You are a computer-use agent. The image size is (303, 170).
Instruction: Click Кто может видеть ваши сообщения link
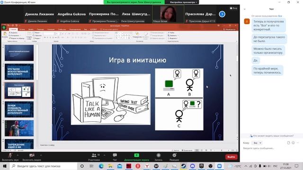tap(272, 136)
